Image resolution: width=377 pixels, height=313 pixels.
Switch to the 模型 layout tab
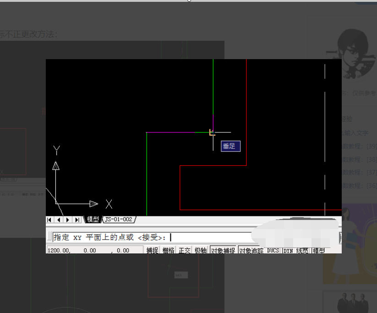(x=93, y=220)
